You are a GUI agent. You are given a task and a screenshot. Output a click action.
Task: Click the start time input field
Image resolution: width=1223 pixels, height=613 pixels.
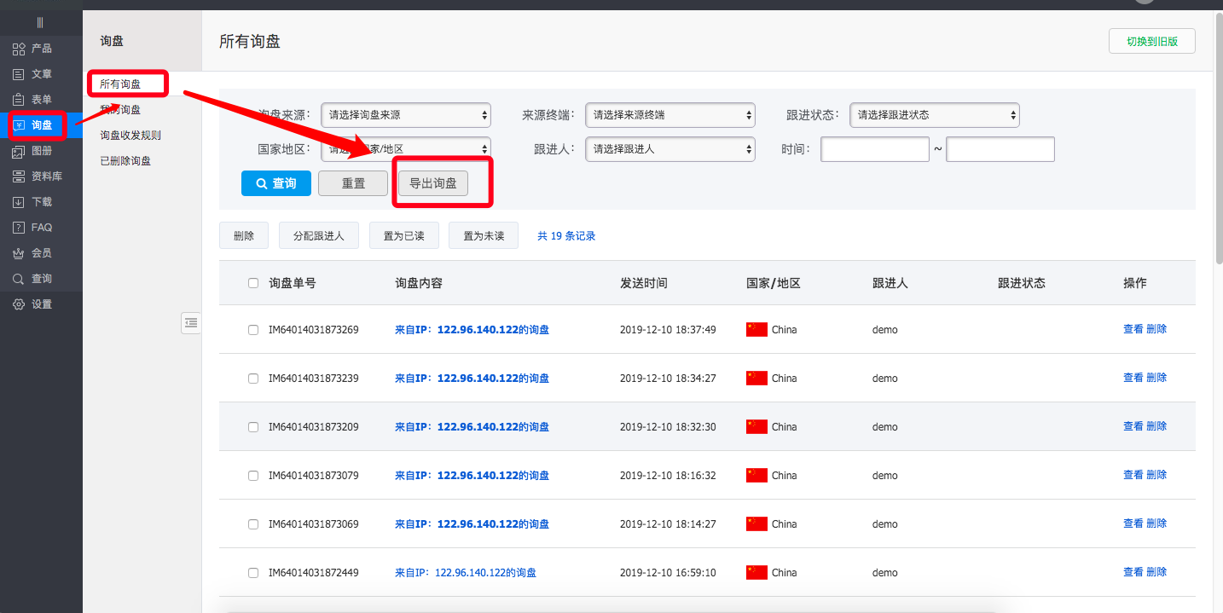tap(874, 149)
